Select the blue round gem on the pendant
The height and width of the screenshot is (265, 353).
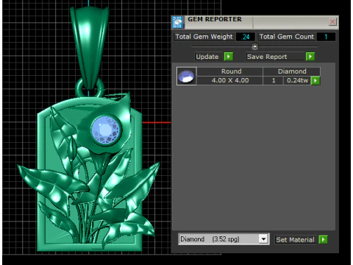106,130
